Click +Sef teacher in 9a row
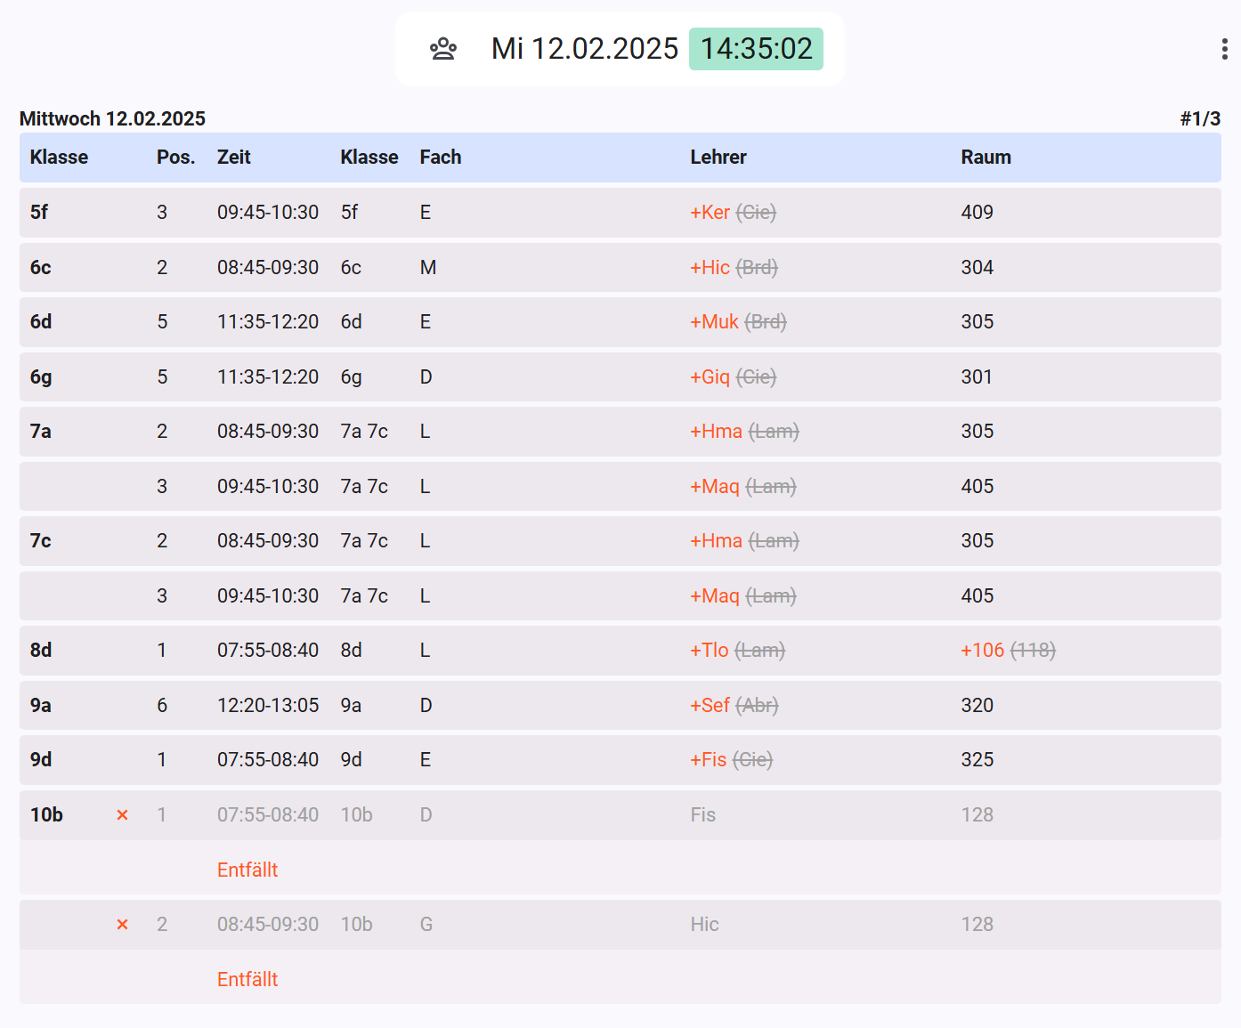The image size is (1241, 1028). 710,706
